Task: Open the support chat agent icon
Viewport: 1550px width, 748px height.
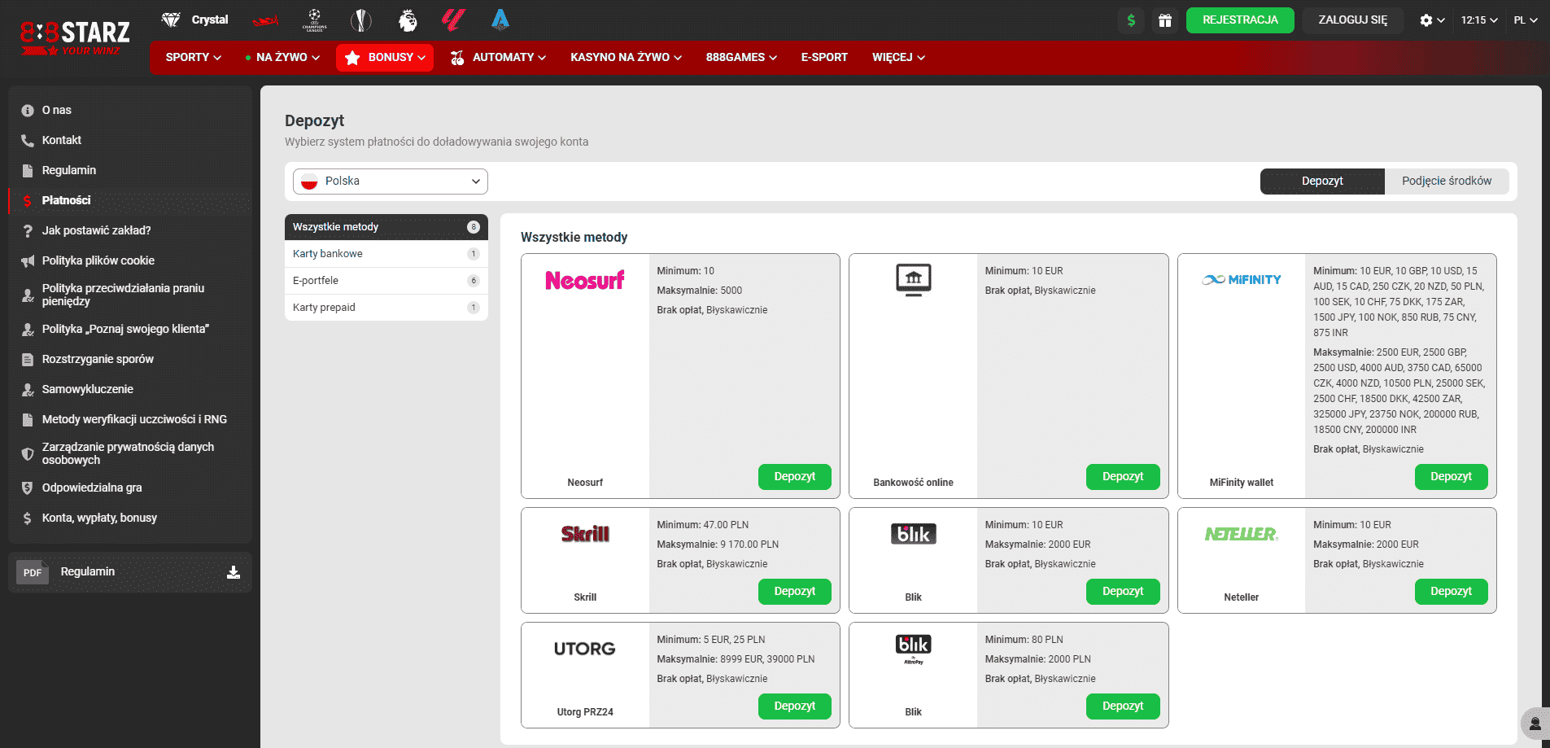Action: coord(1535,724)
